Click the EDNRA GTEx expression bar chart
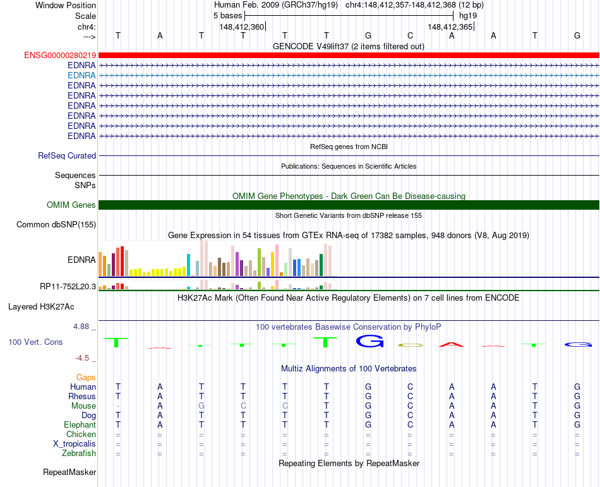 [217, 258]
